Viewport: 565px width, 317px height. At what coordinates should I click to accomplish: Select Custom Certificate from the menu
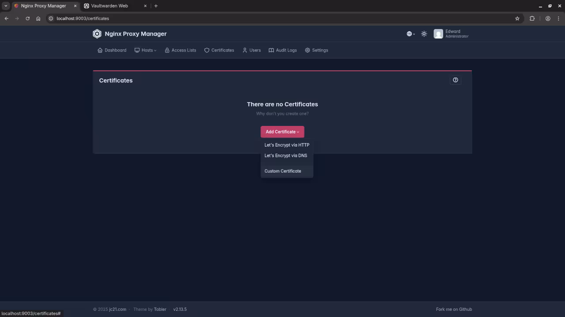coord(282,171)
